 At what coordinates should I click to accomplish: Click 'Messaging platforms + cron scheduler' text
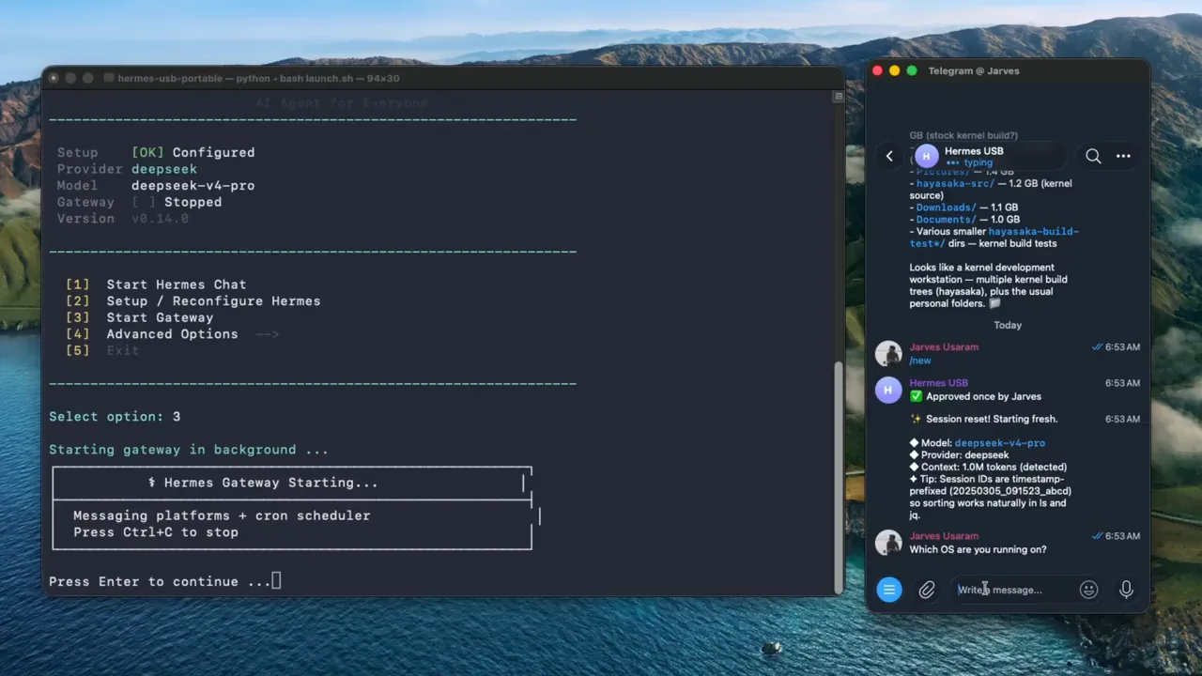[x=222, y=515]
